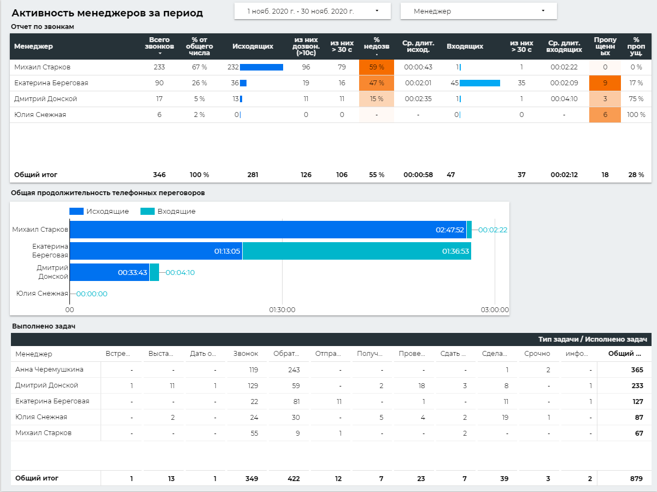Click total outgoing value 281
The image size is (657, 492).
click(253, 175)
